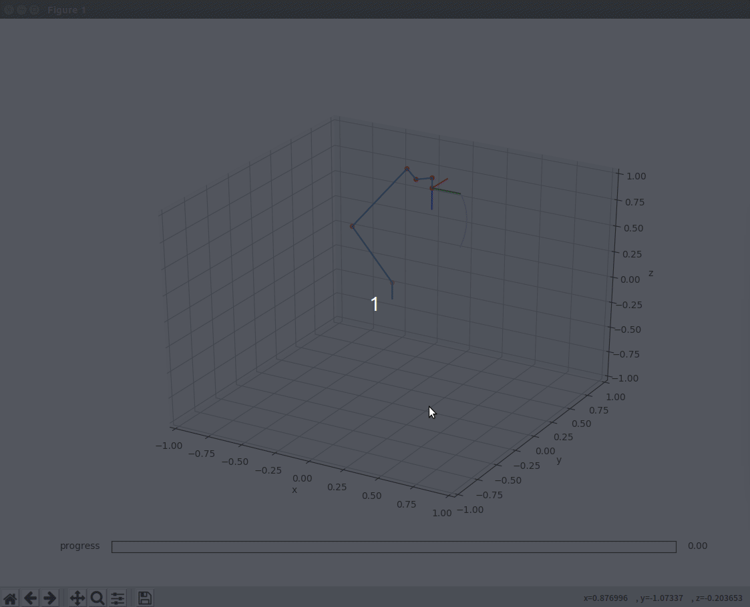Select the Zoom magnifier icon
This screenshot has height=607, width=750.
click(x=98, y=598)
